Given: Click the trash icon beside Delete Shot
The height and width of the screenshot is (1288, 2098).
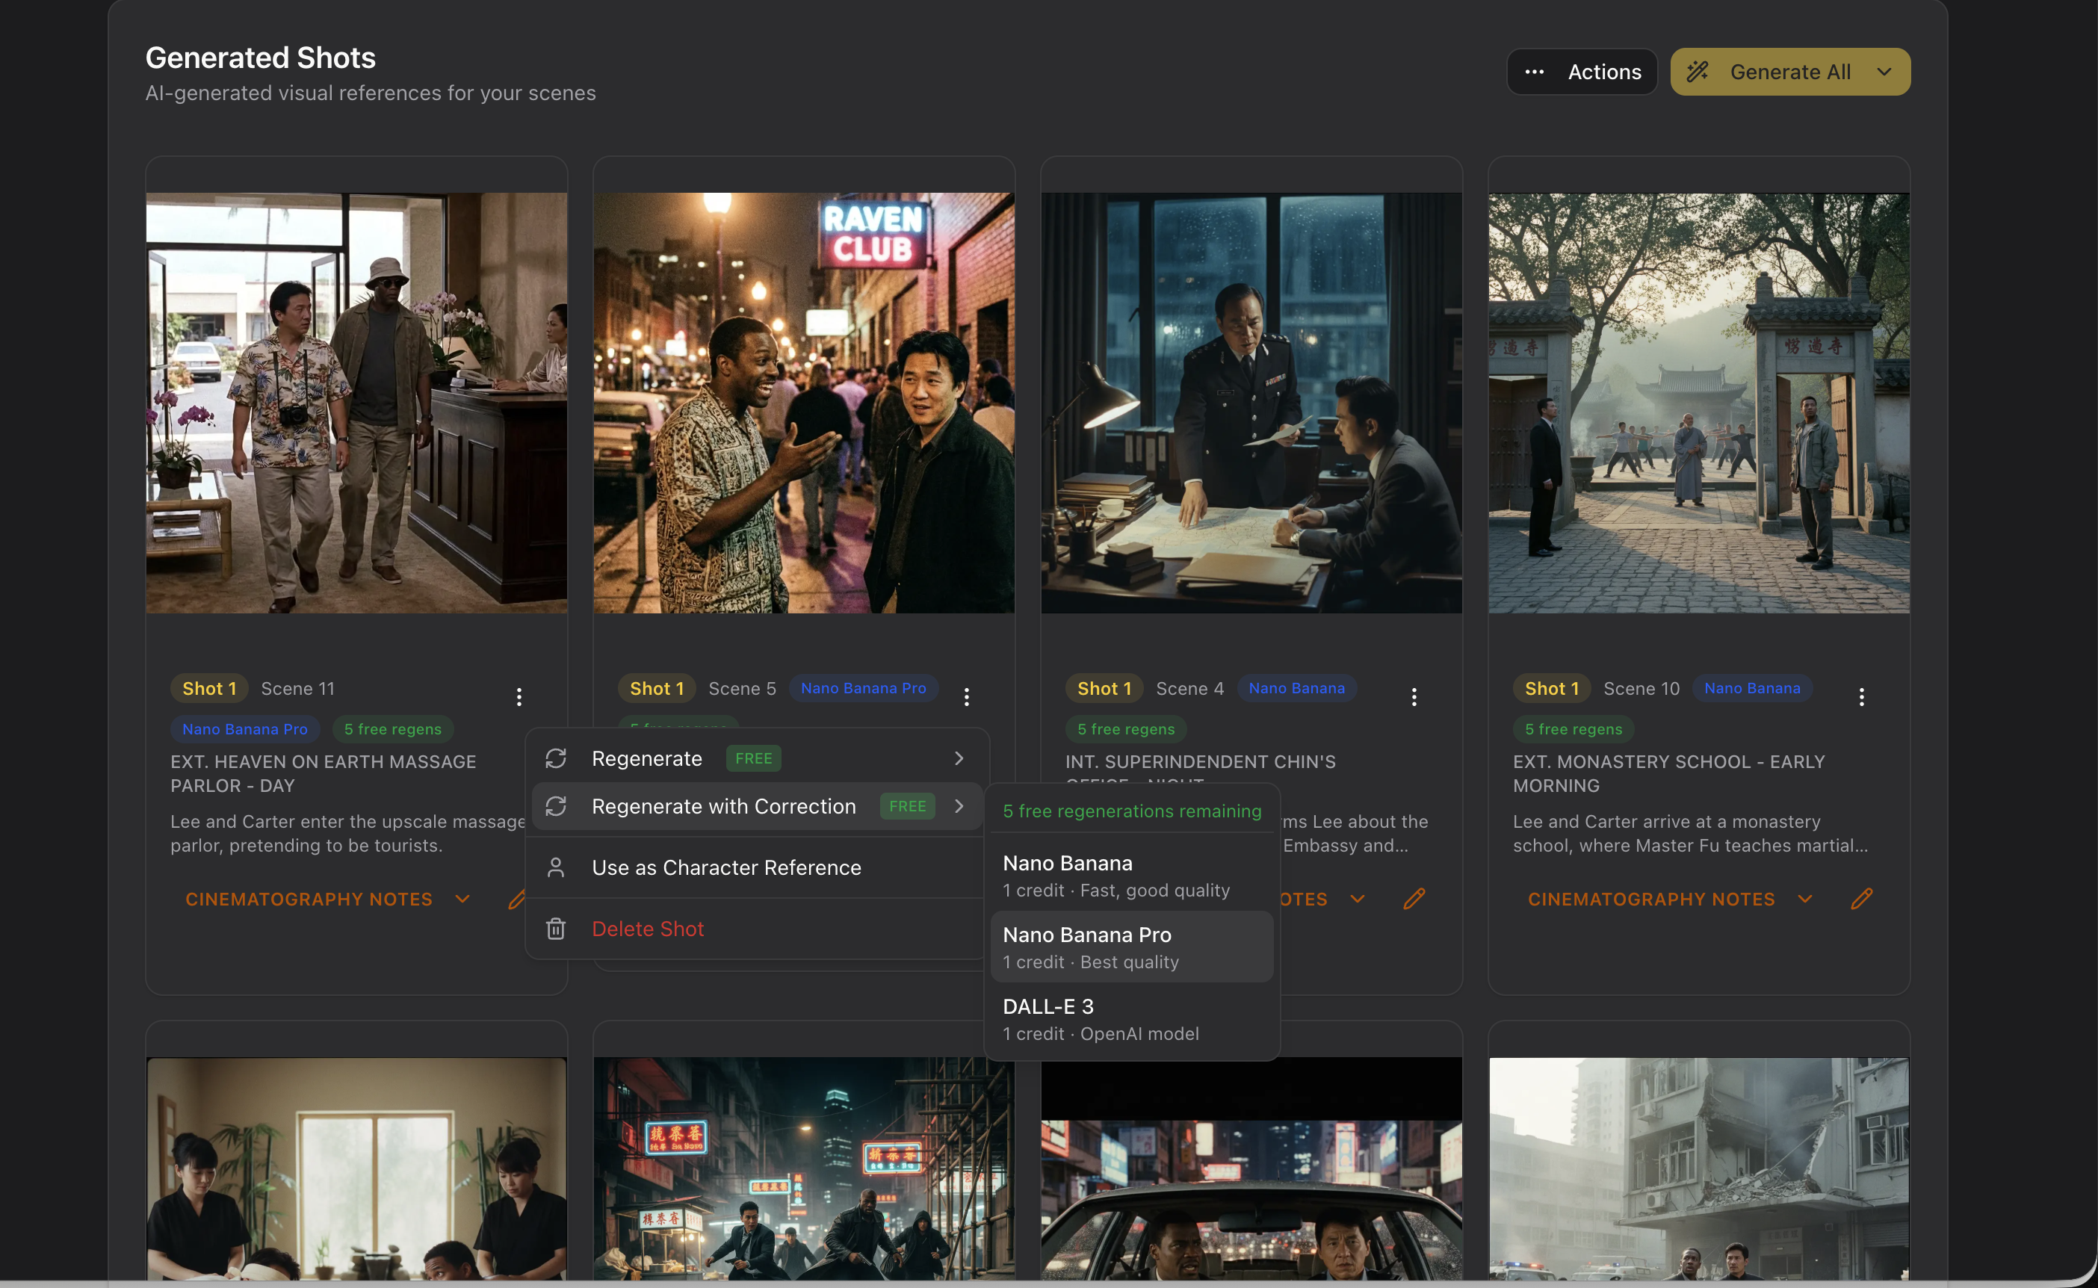Looking at the screenshot, I should coord(555,929).
